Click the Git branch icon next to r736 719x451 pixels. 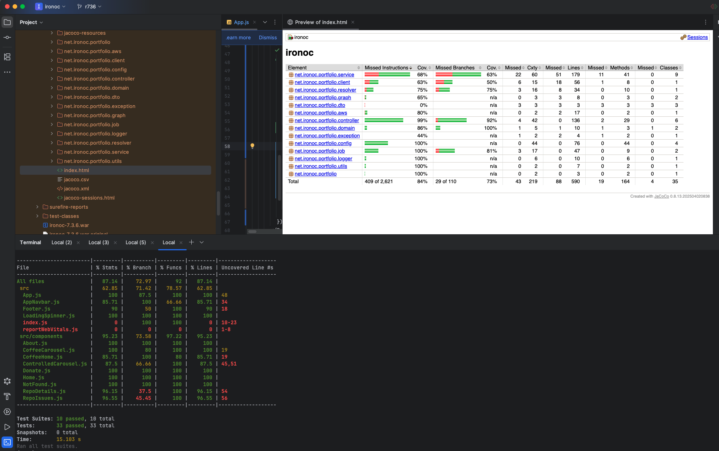pyautogui.click(x=79, y=6)
